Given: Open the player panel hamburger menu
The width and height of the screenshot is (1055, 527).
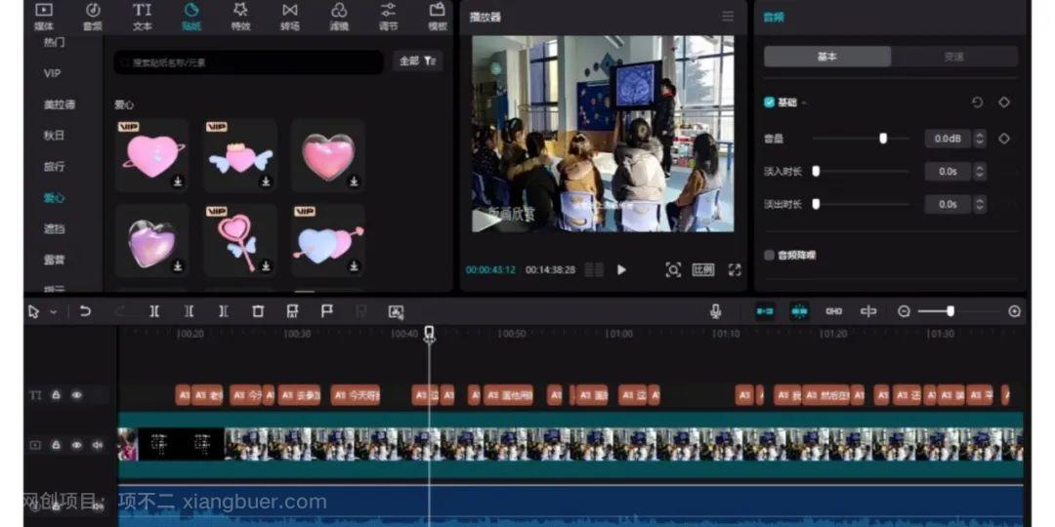Looking at the screenshot, I should (x=728, y=17).
